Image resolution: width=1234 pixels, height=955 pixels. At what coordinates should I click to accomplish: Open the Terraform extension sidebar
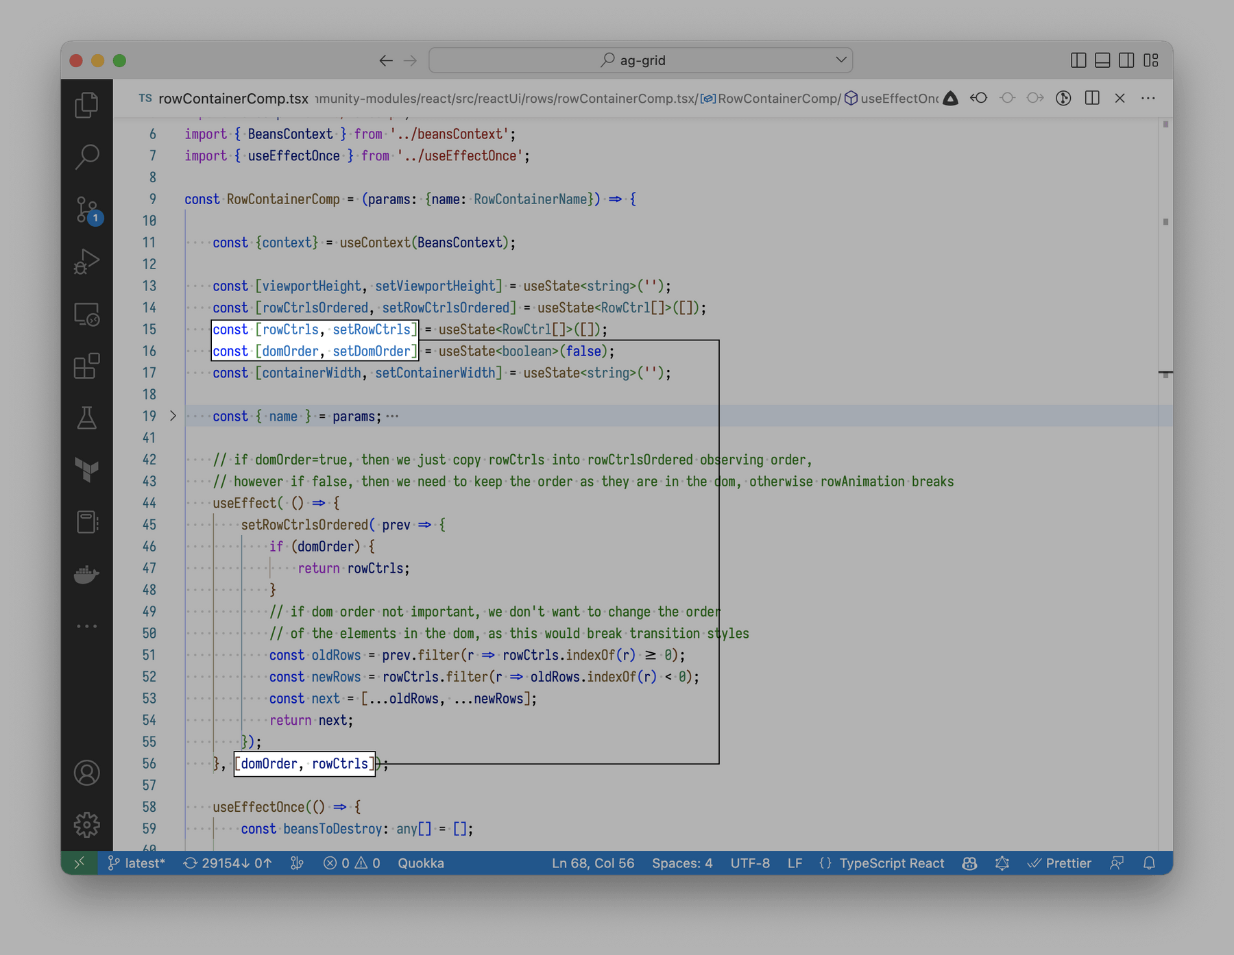86,470
